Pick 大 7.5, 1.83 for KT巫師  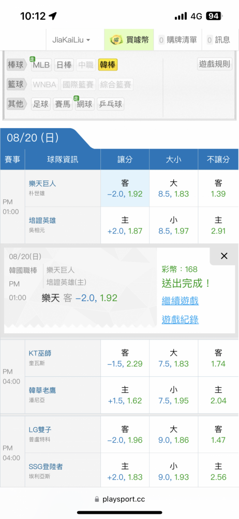click(x=174, y=359)
